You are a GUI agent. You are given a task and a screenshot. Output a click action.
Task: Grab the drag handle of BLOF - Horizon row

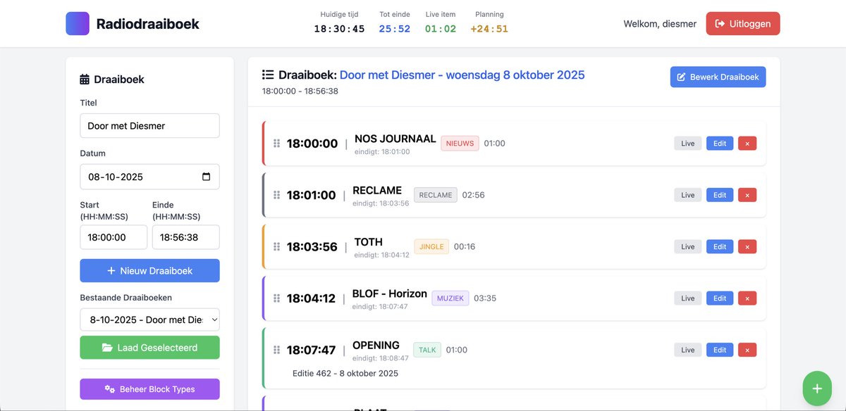click(x=276, y=298)
